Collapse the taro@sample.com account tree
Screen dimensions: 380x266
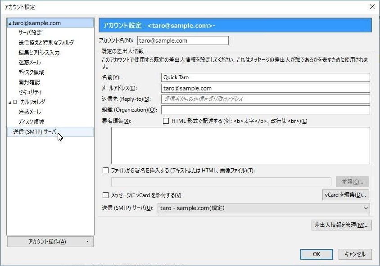(10, 23)
